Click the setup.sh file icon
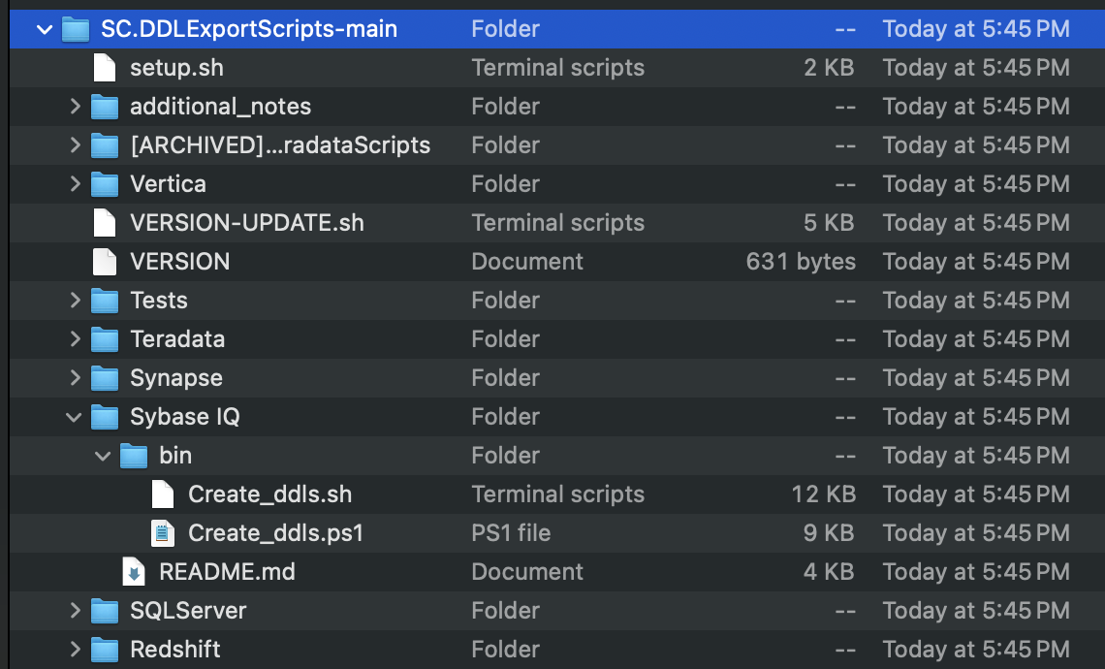The image size is (1105, 669). (x=104, y=68)
